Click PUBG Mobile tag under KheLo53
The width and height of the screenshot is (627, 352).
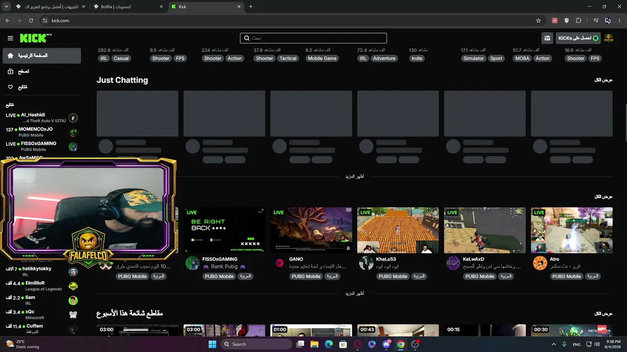tap(393, 276)
